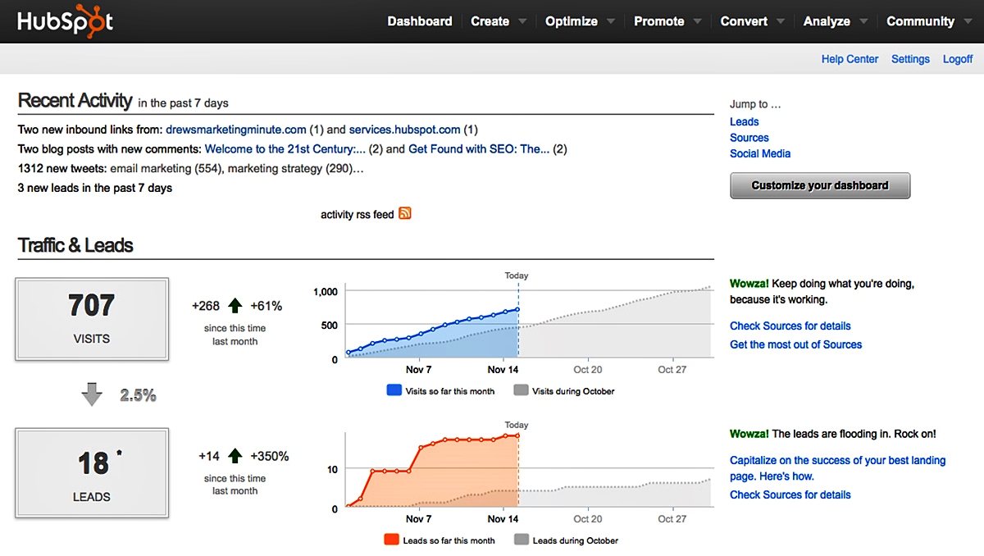Jump to Leads section
Image resolution: width=984 pixels, height=556 pixels.
745,121
